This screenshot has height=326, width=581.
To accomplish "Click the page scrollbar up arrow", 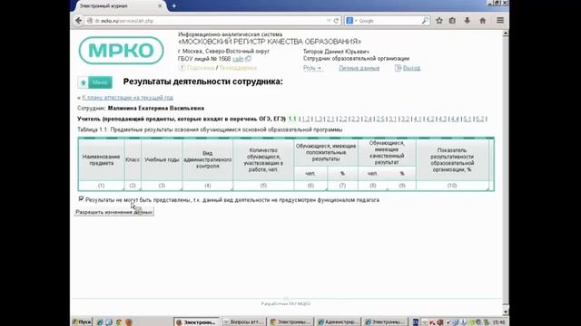I will [506, 34].
